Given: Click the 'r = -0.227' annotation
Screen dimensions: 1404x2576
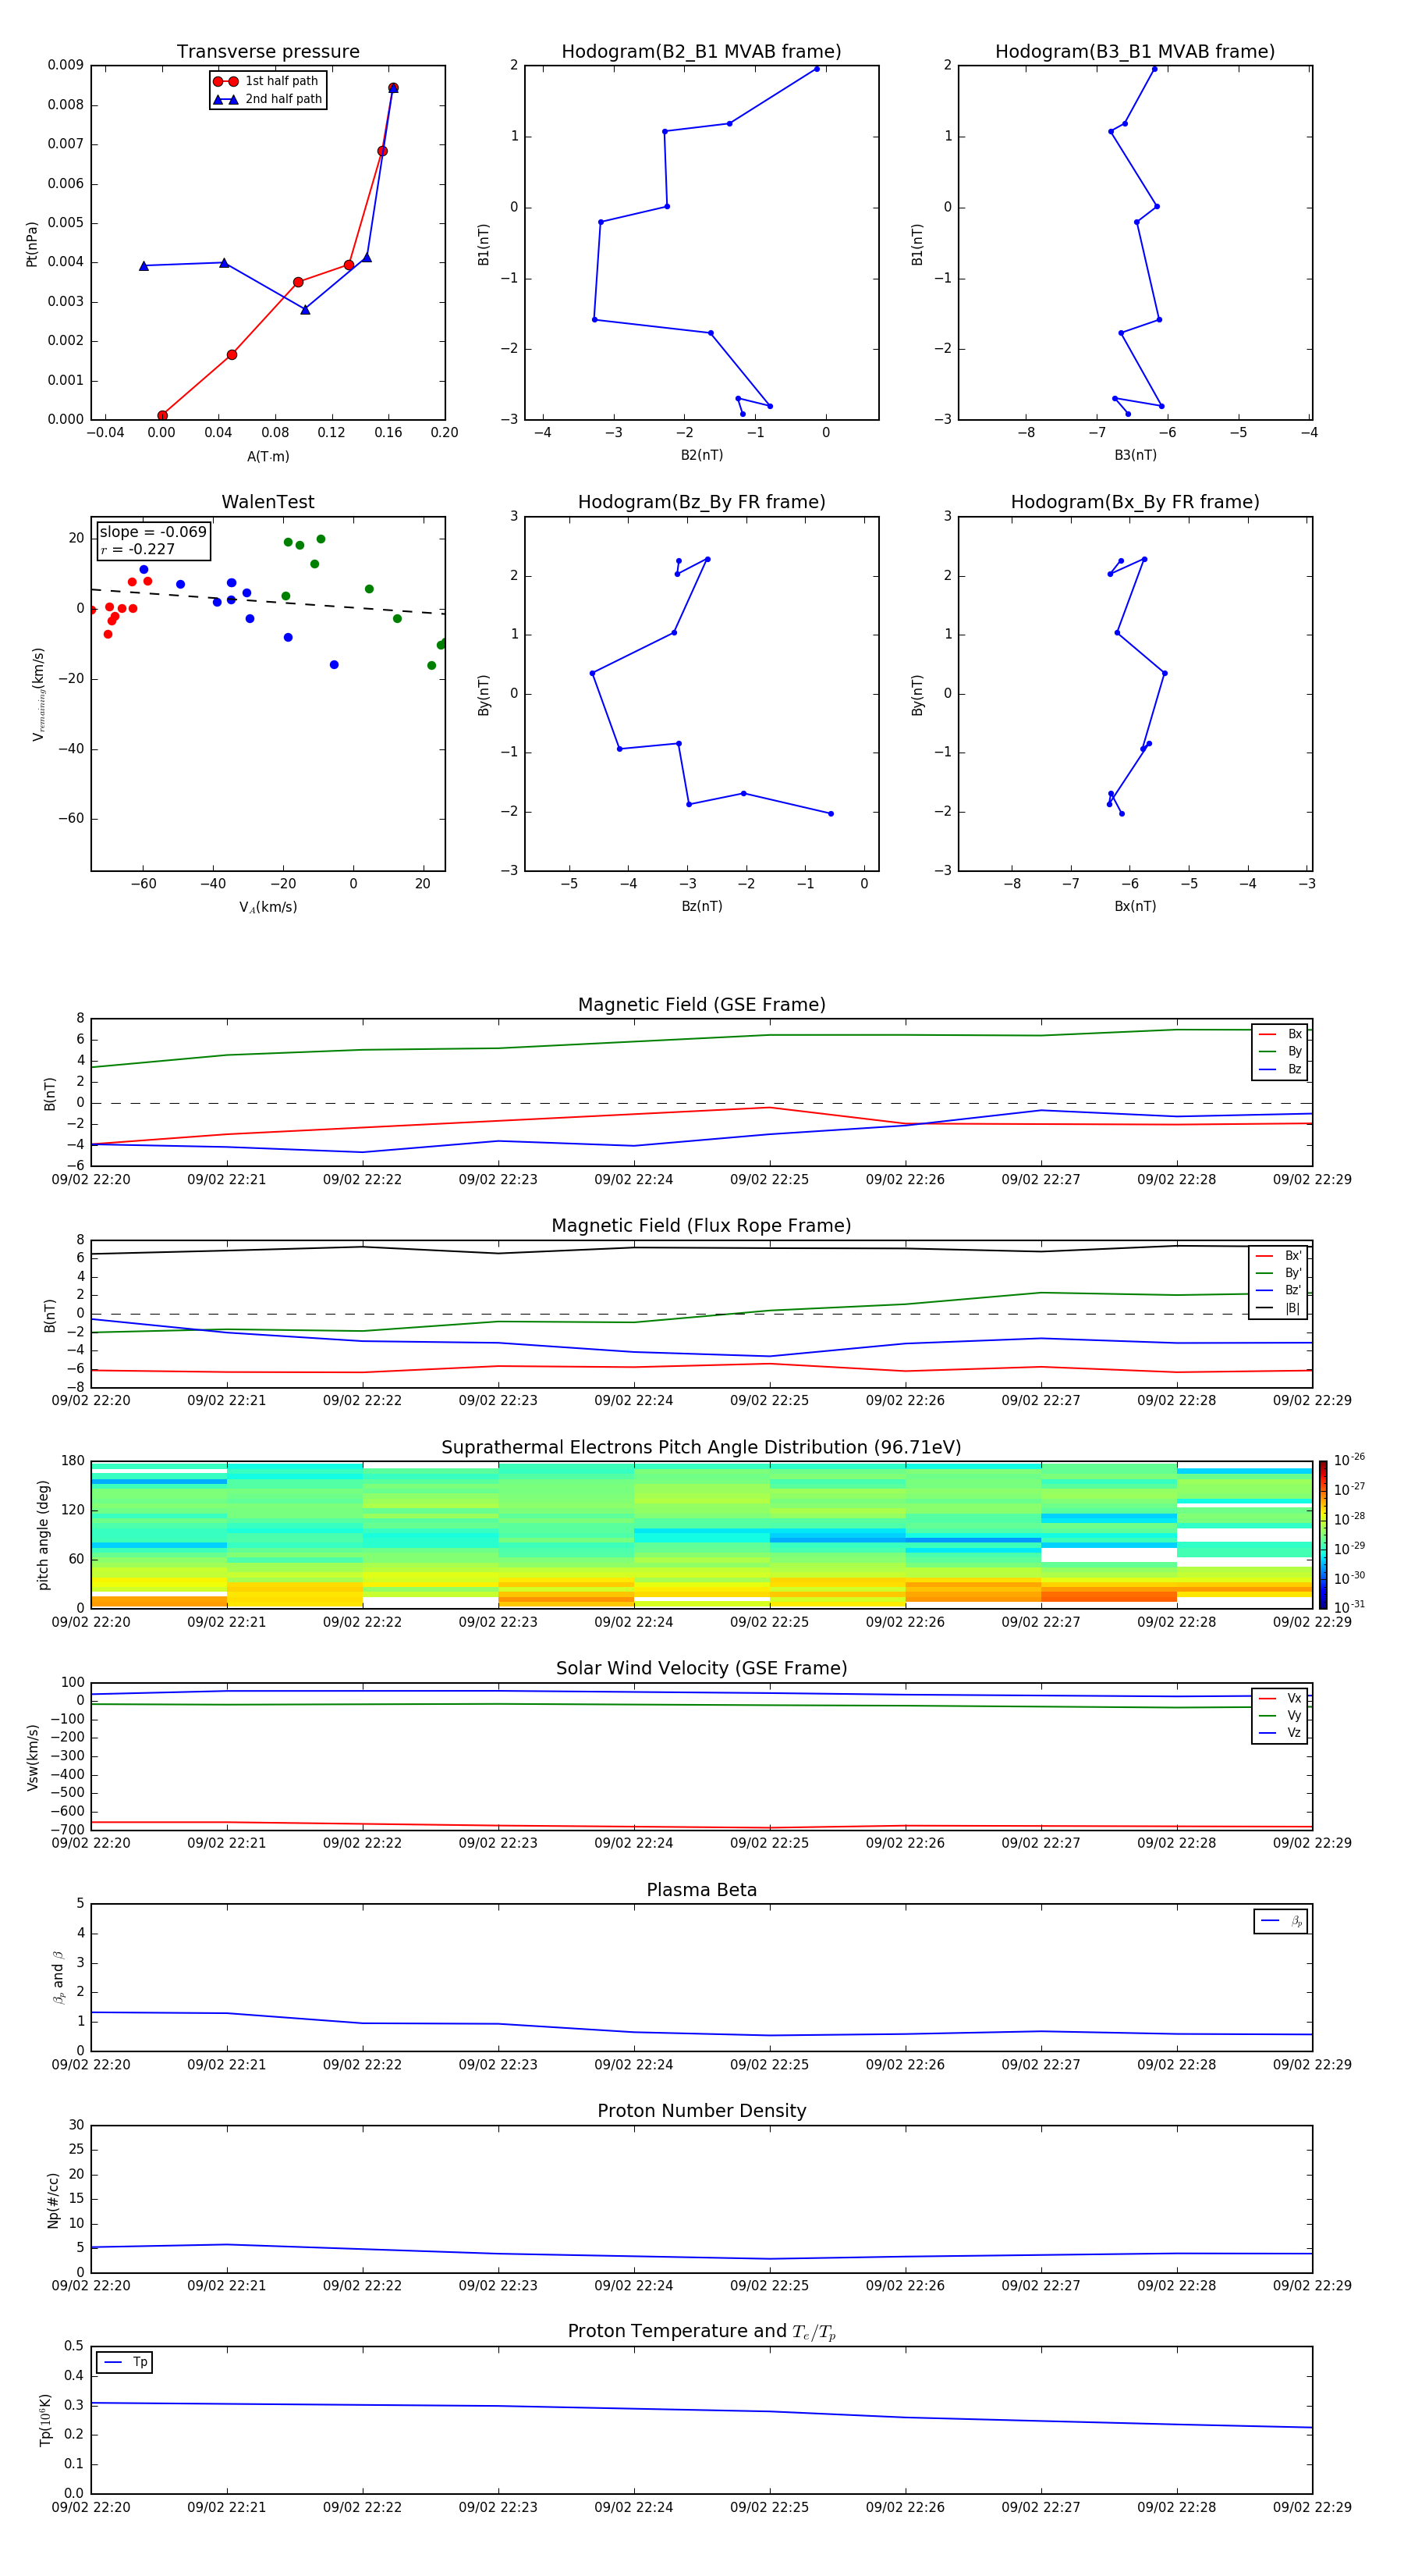Looking at the screenshot, I should click(138, 550).
